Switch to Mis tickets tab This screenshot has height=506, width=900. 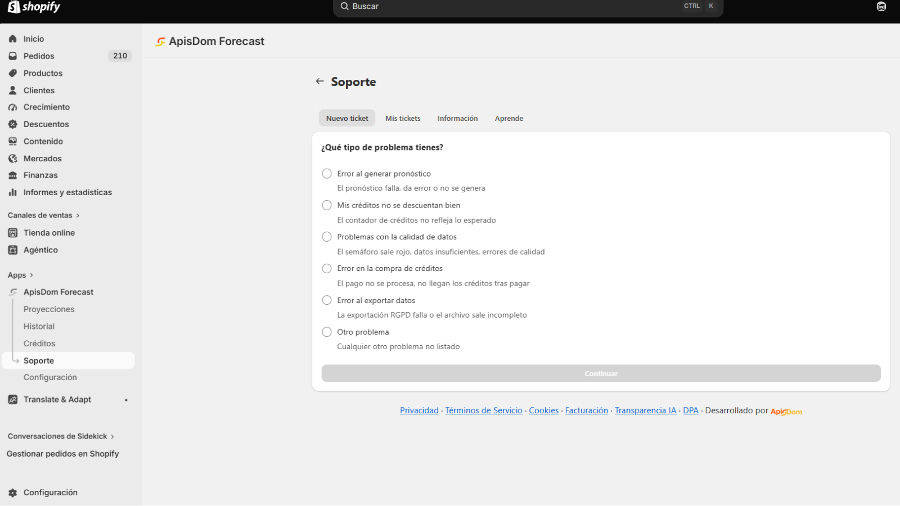click(x=403, y=118)
